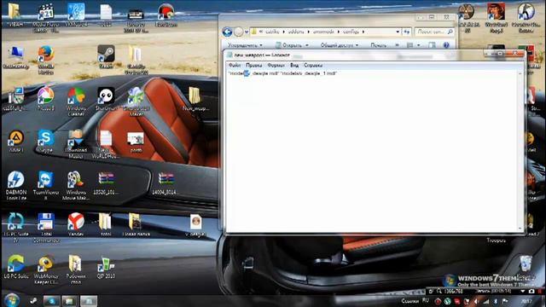Open the Picasa 3 desktop shortcut
This screenshot has width=546, height=307.
pyautogui.click(x=45, y=99)
